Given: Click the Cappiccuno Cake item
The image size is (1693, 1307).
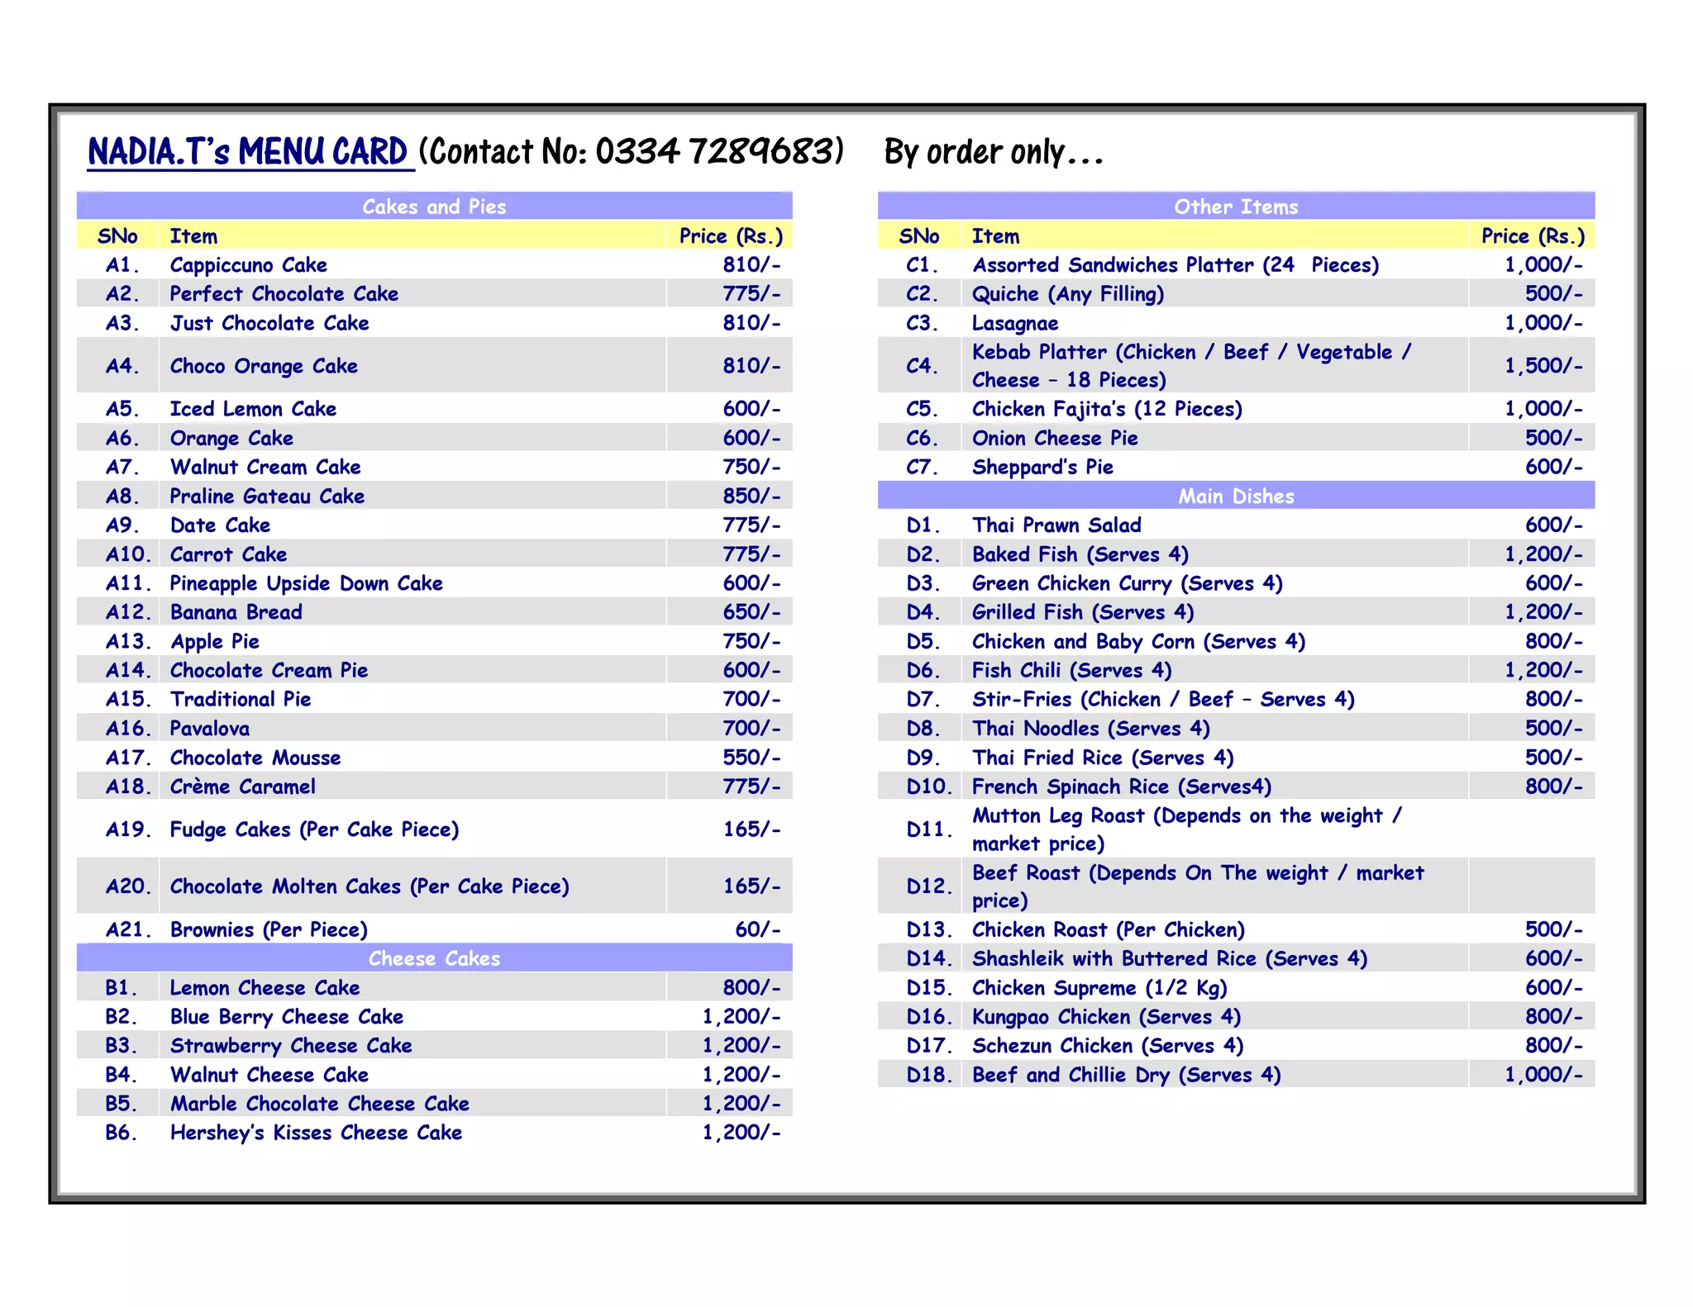Looking at the screenshot, I should click(248, 265).
